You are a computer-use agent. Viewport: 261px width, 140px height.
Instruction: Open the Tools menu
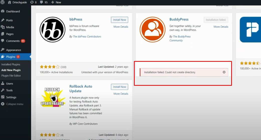[9, 90]
